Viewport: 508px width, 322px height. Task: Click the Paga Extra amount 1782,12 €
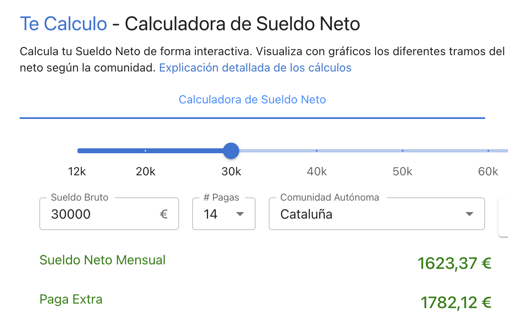point(456,302)
